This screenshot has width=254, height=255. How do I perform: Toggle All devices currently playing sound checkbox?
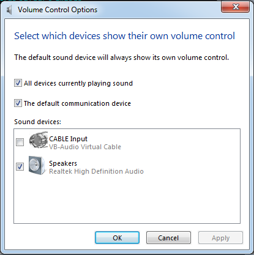click(18, 83)
